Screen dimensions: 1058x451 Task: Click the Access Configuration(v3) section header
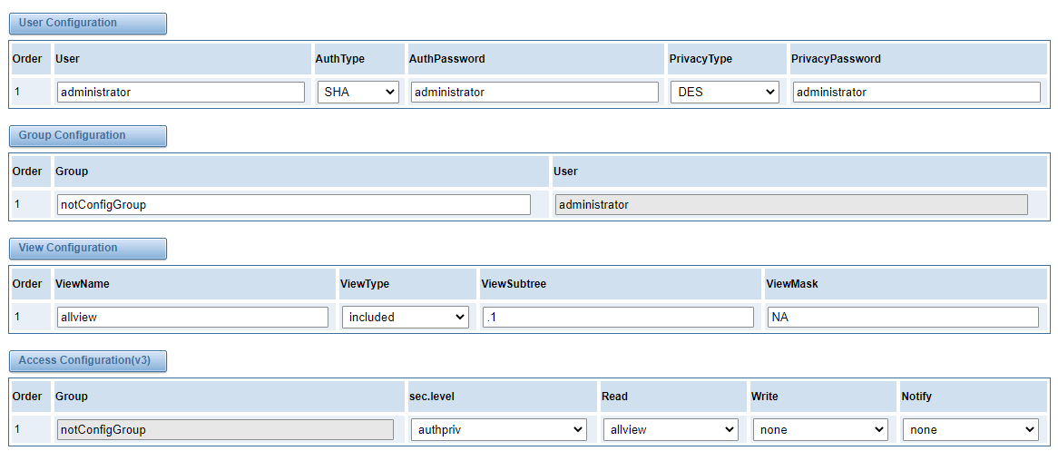pyautogui.click(x=88, y=360)
